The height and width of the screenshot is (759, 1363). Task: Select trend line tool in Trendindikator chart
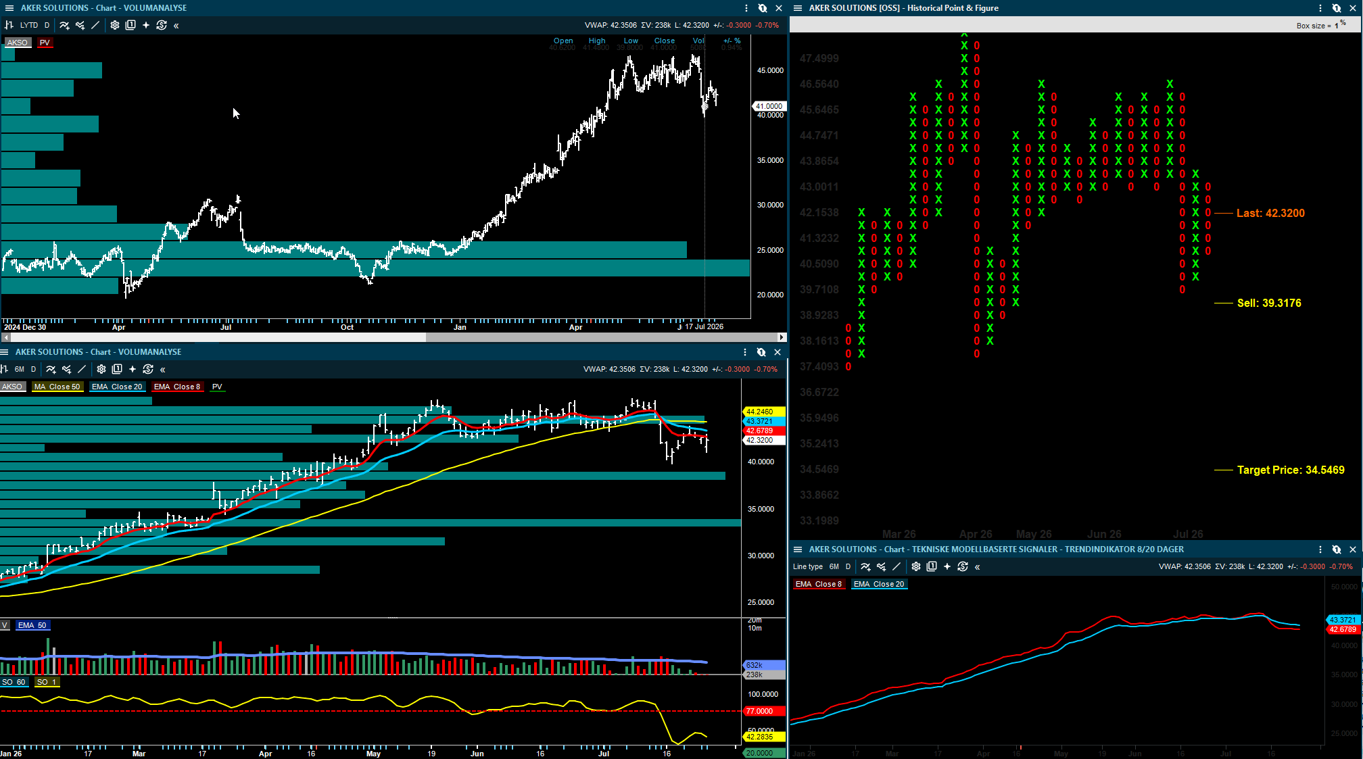tap(896, 566)
